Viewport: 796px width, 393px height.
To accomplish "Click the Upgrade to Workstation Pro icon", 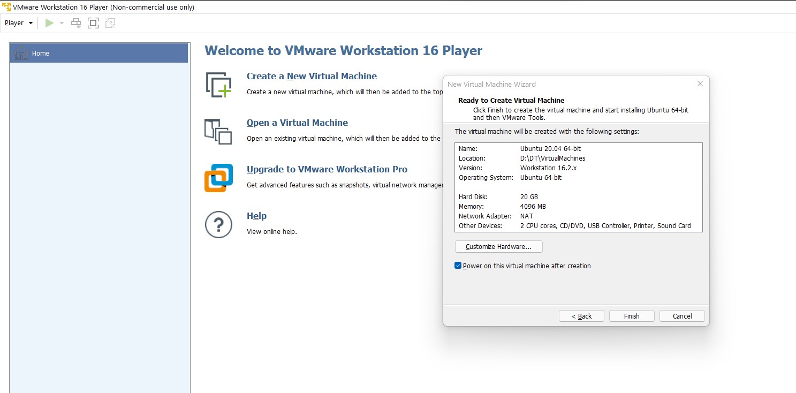I will coord(218,178).
